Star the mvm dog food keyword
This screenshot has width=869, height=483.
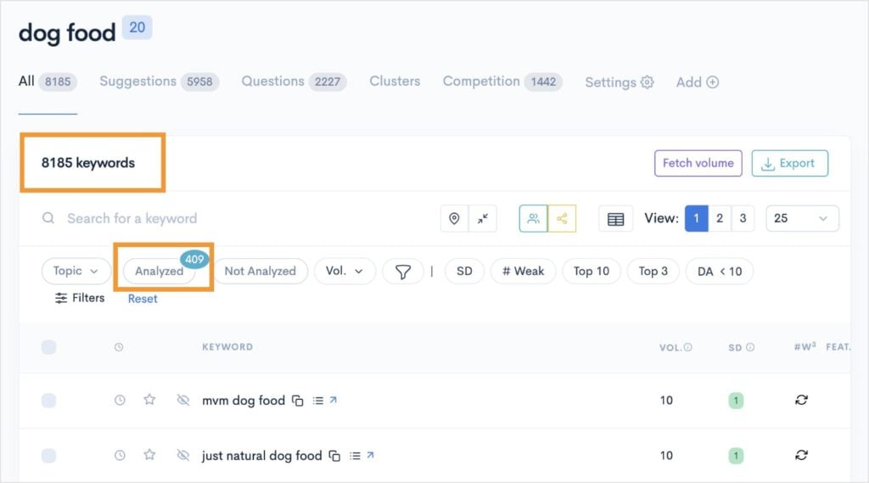click(149, 399)
